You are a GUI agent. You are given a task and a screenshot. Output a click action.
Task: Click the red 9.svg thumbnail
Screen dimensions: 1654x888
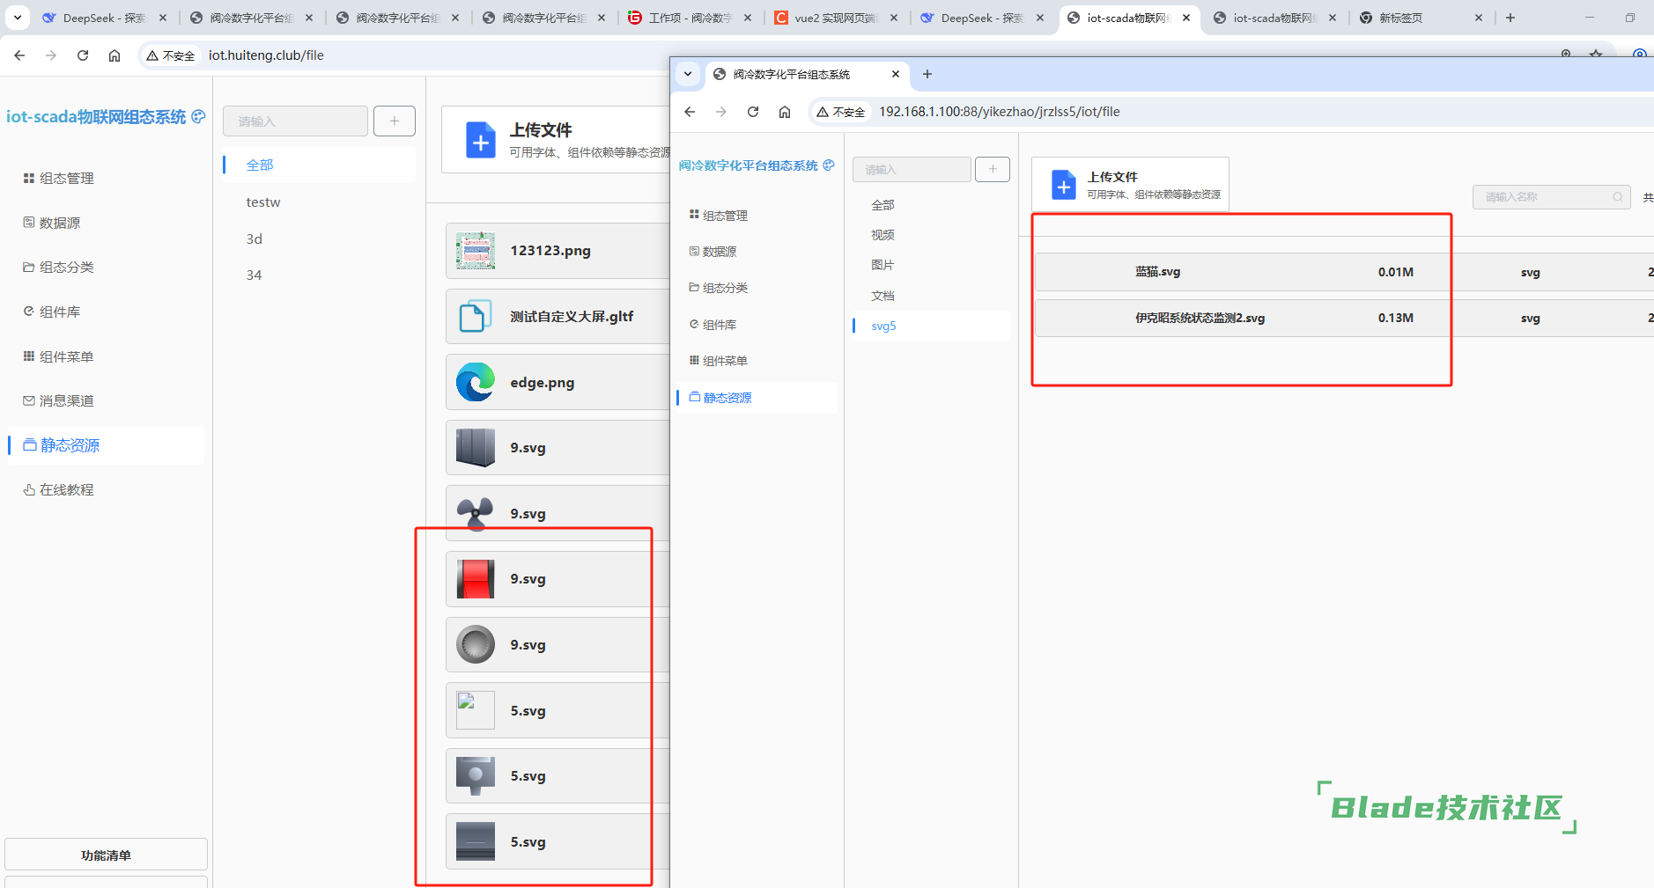(476, 579)
